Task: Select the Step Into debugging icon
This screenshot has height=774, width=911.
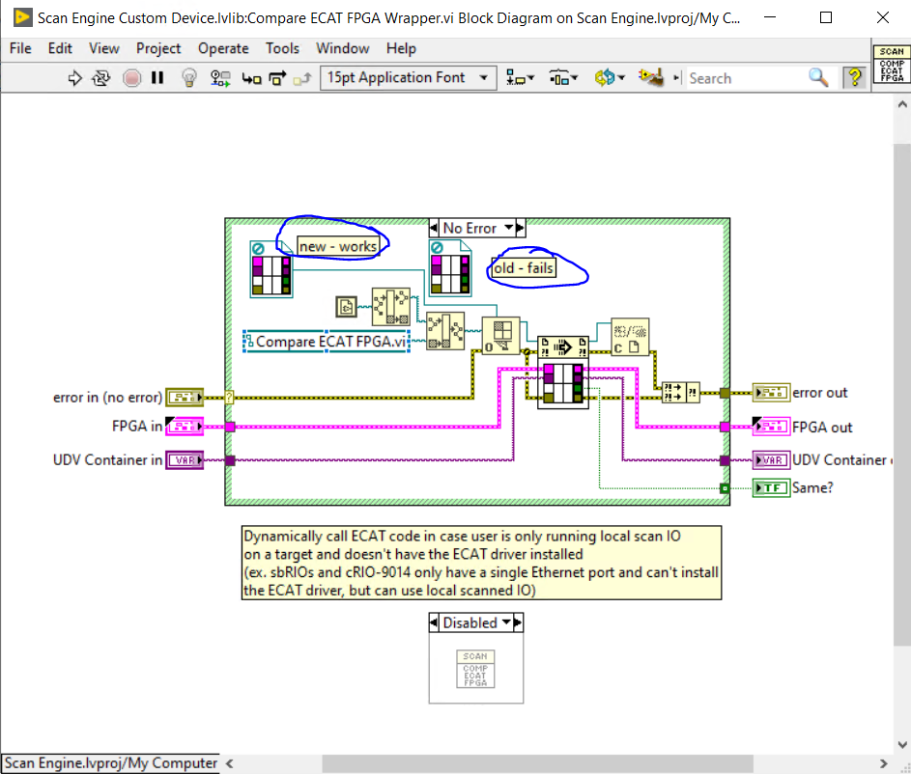Action: (x=249, y=78)
